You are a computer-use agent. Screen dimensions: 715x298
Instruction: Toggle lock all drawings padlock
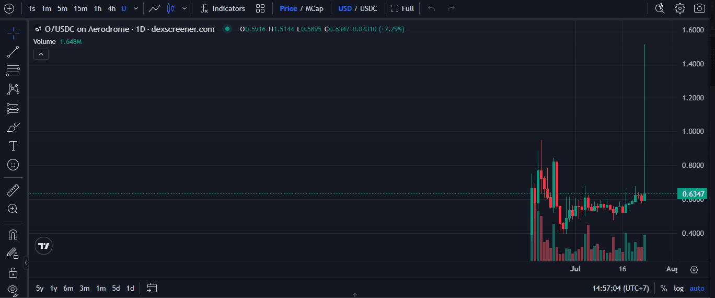13,272
